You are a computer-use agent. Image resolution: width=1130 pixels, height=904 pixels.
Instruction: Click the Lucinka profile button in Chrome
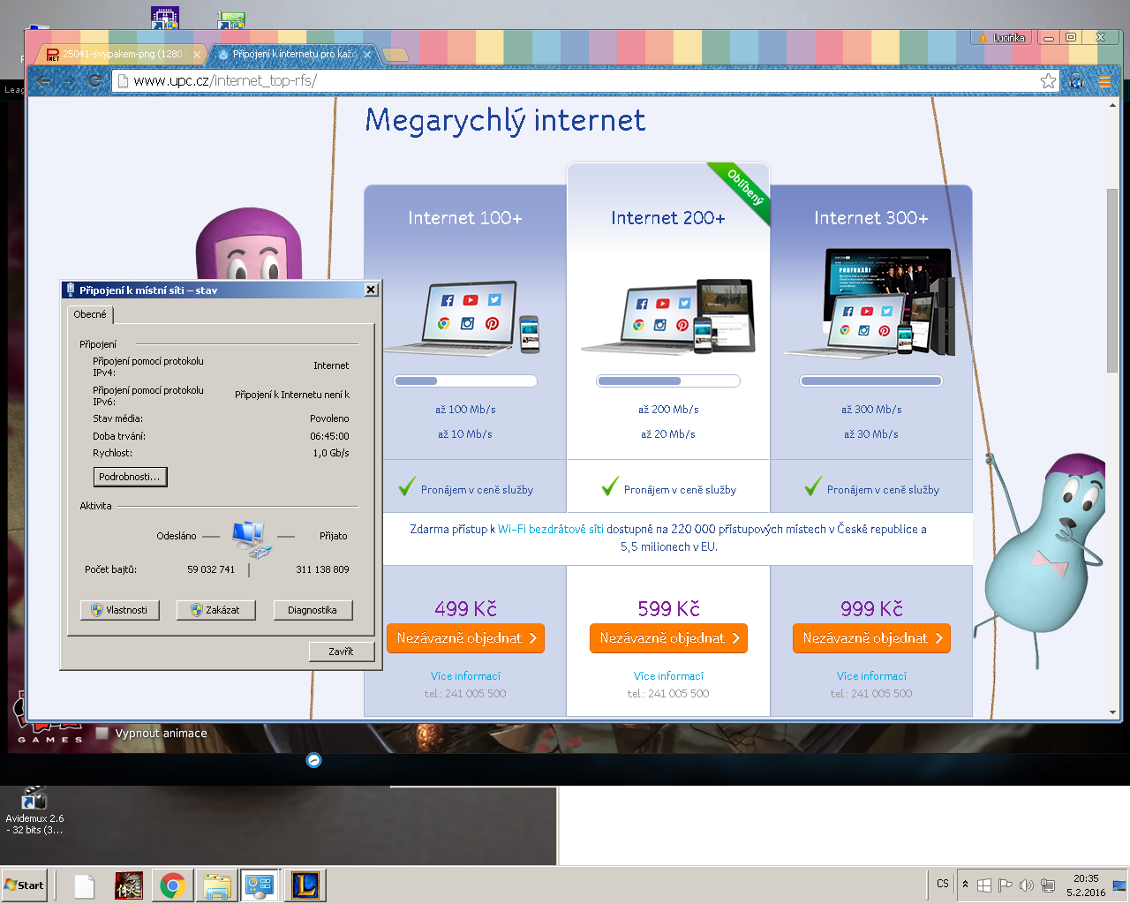pos(1001,38)
